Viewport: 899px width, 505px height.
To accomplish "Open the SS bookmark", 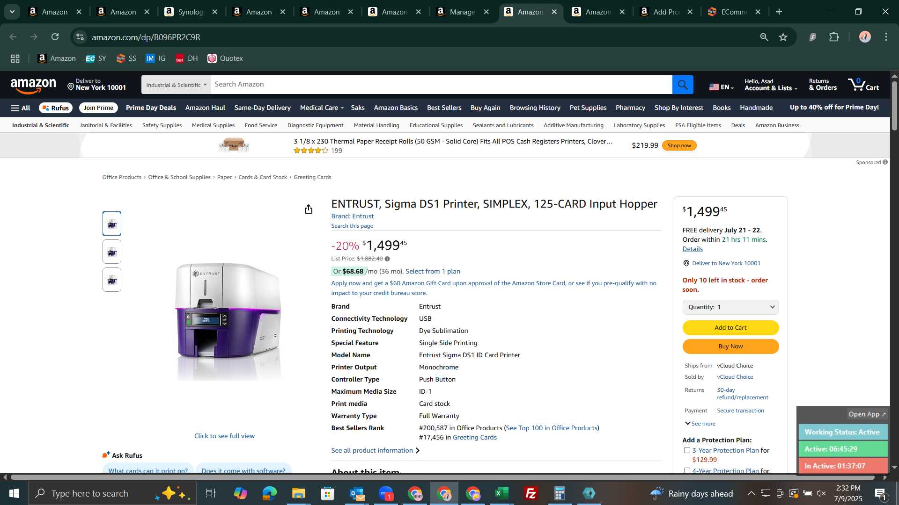I will tap(126, 58).
